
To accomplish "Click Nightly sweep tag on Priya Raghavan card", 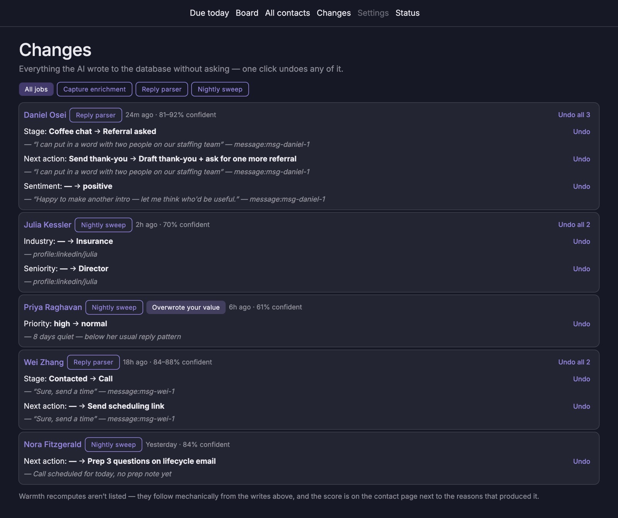I will [114, 308].
